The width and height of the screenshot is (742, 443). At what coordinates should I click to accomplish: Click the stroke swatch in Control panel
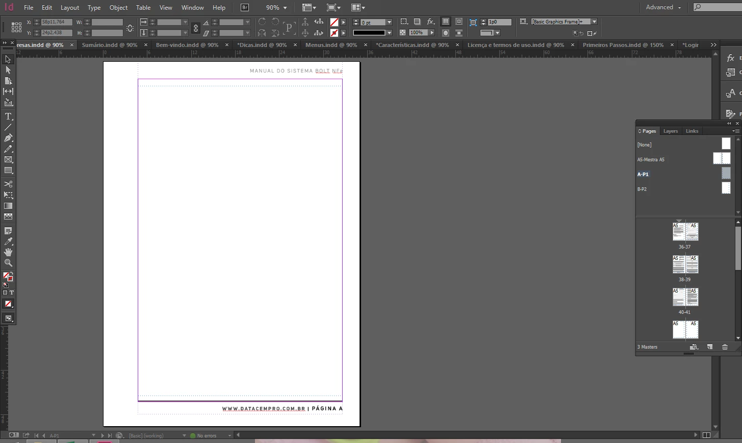click(x=334, y=33)
